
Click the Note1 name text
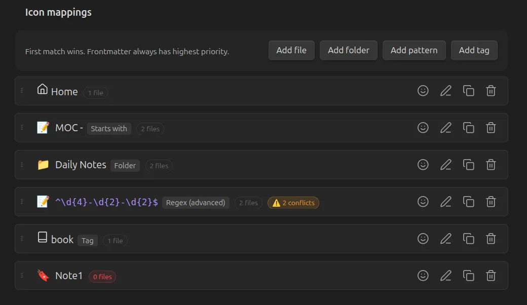(69, 276)
